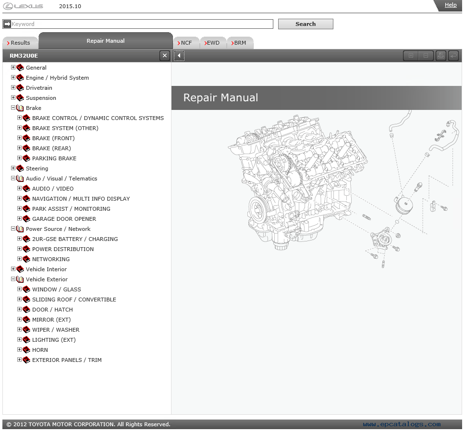465x432 pixels.
Task: Open the EWD tab
Action: point(213,43)
